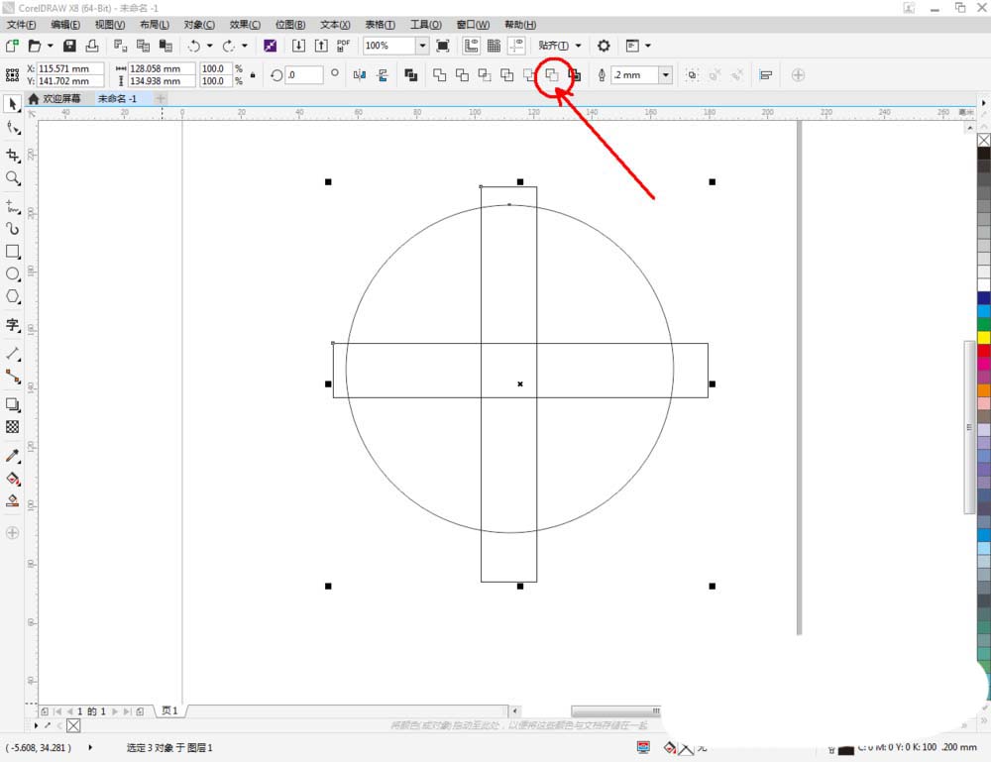Expand the Open file dropdown arrow
Viewport: 991px width, 762px height.
click(50, 46)
